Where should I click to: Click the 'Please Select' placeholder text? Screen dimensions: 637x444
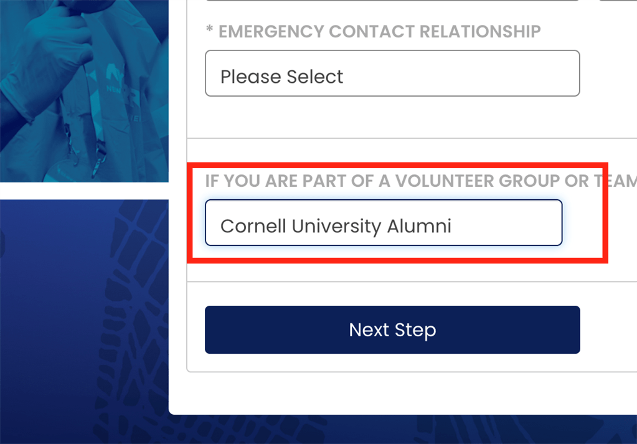tap(281, 77)
